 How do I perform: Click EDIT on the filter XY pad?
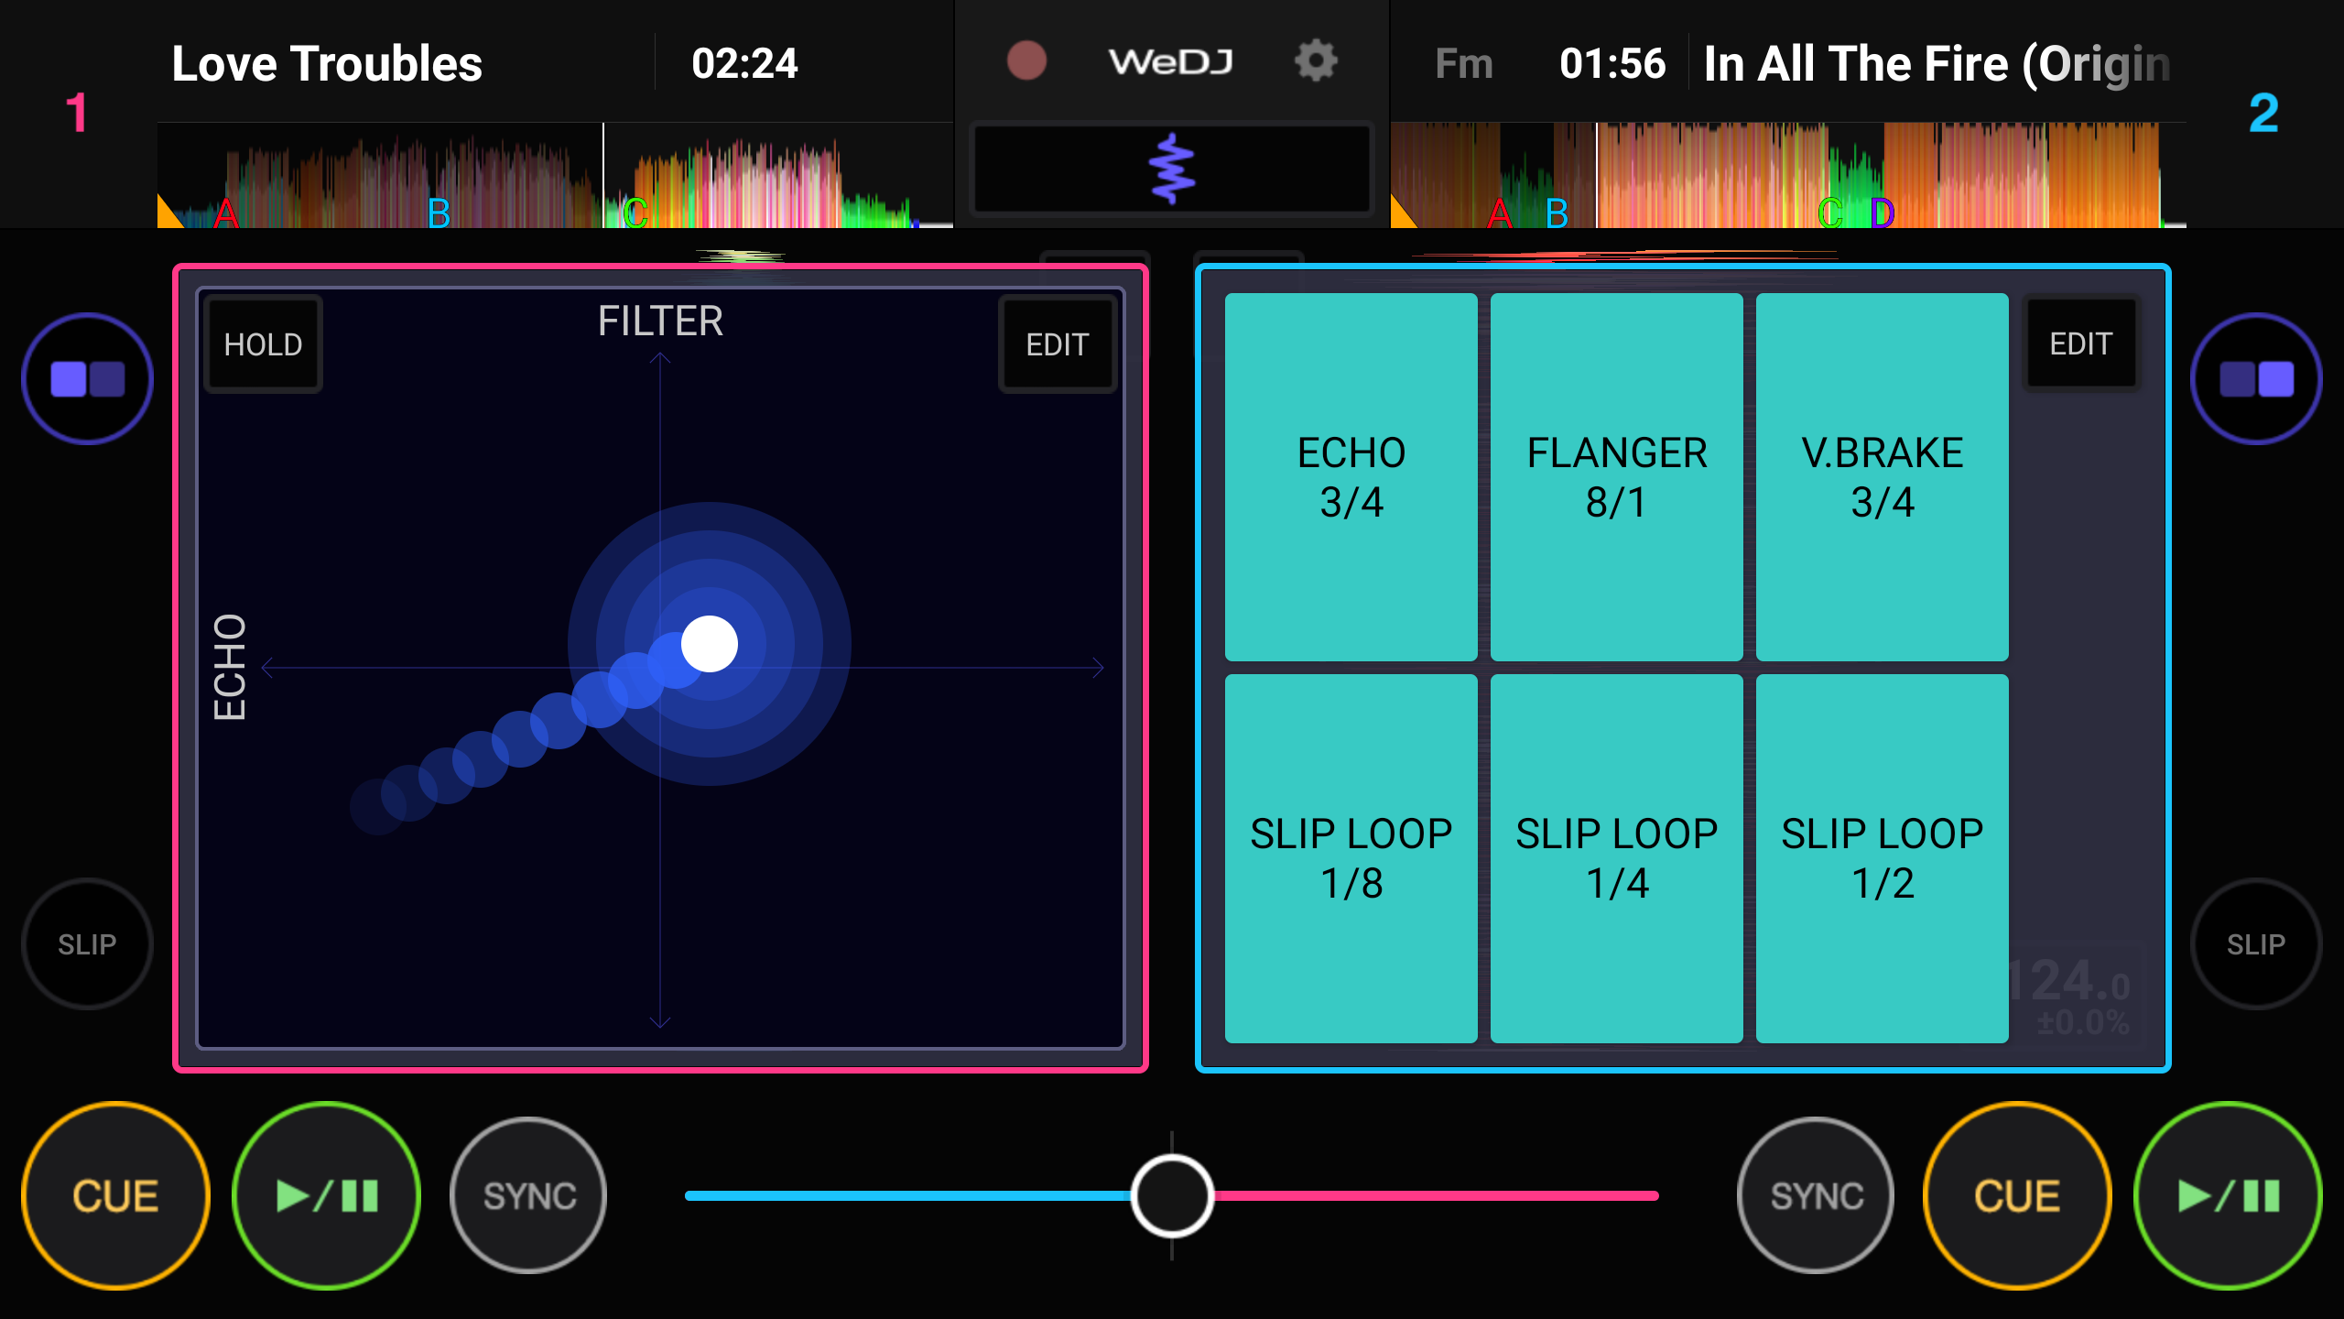(x=1058, y=344)
